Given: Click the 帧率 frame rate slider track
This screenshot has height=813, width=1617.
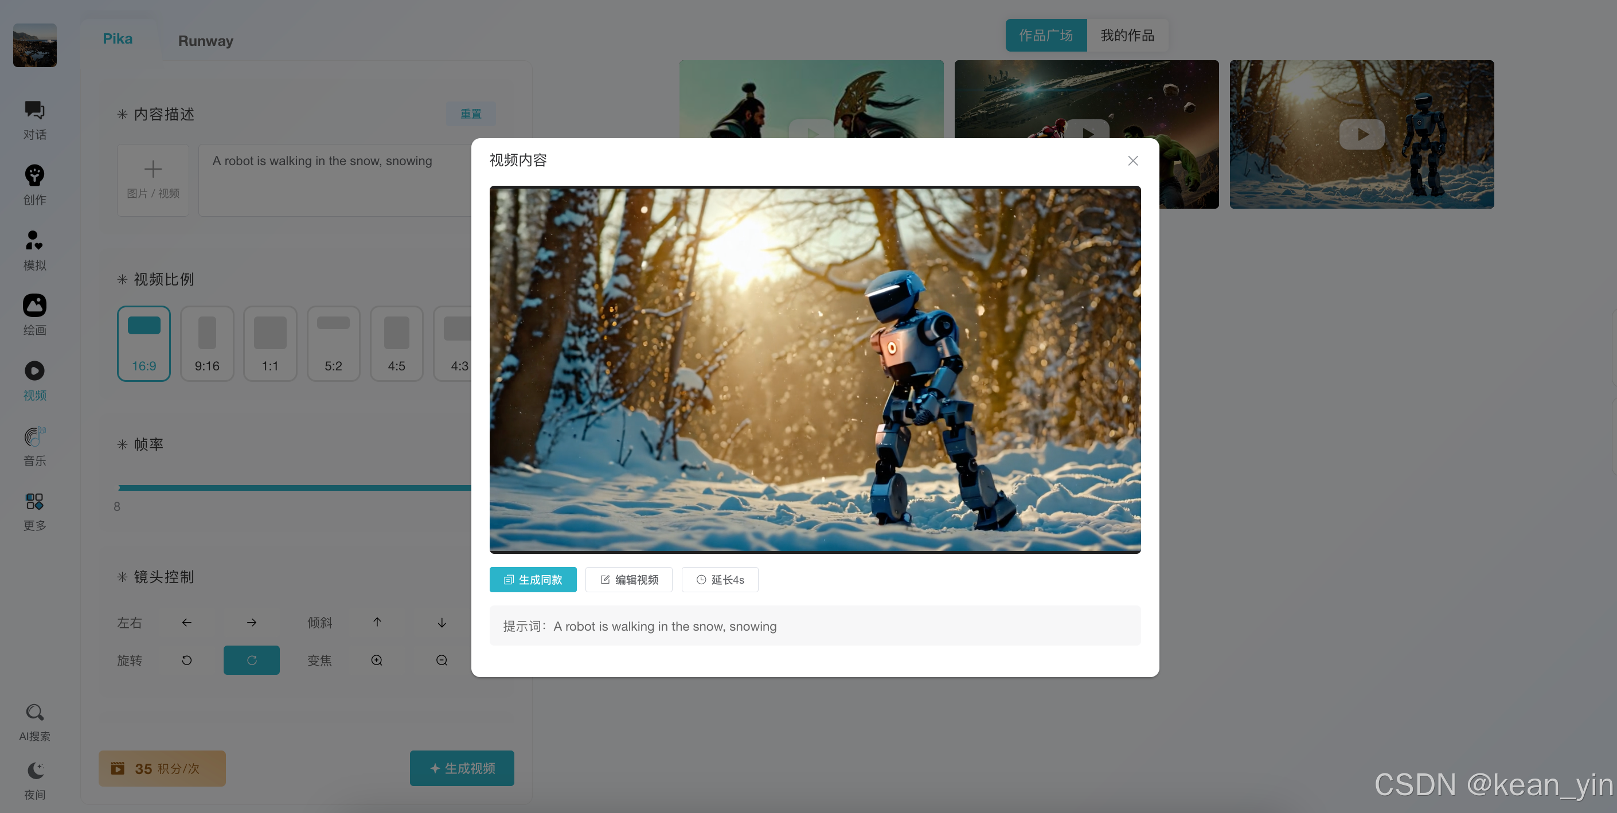Looking at the screenshot, I should [294, 487].
